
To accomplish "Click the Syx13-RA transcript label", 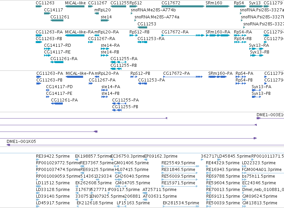I will tap(259, 45).
